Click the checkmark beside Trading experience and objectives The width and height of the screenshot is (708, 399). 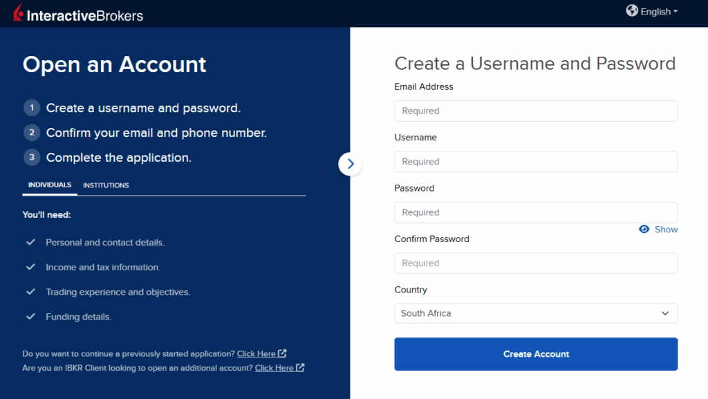[x=31, y=292]
